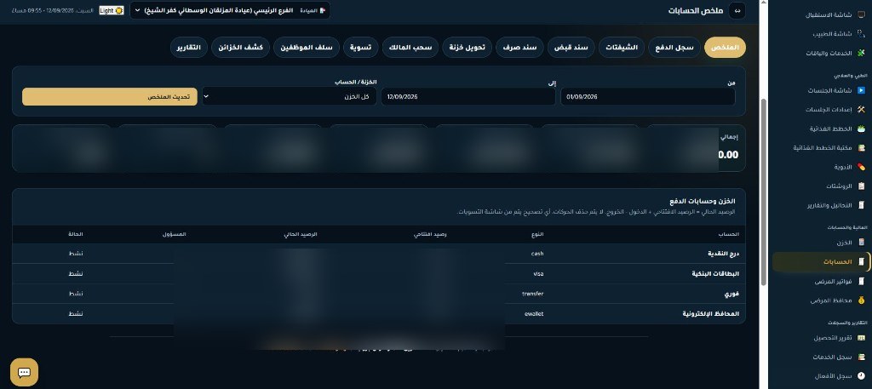The height and width of the screenshot is (389, 872).
Task: Click the transfer type cell
Action: point(532,294)
